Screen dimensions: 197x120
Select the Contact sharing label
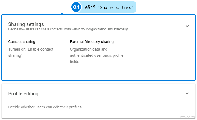point(22,42)
